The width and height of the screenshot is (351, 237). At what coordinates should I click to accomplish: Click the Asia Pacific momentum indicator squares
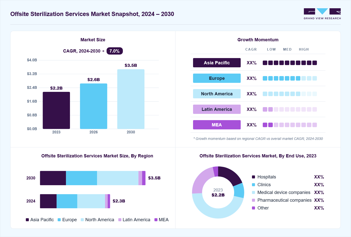(290, 63)
